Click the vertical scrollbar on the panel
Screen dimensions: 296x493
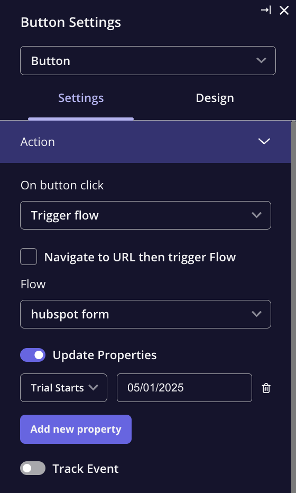293,307
